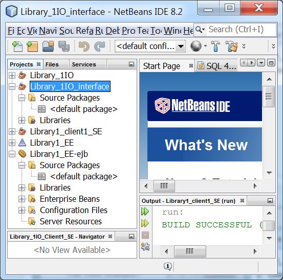This screenshot has height=280, width=283.
Task: Click the Library1_EE triangle project icon
Action: (x=22, y=143)
